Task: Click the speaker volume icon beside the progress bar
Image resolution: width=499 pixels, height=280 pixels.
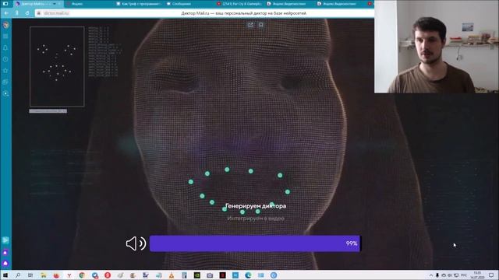Action: (136, 243)
